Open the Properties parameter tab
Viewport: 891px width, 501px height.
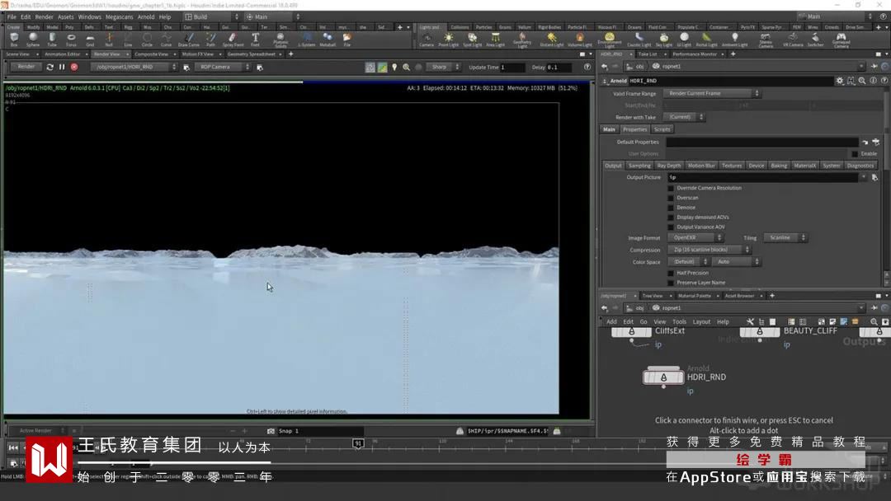tap(634, 129)
